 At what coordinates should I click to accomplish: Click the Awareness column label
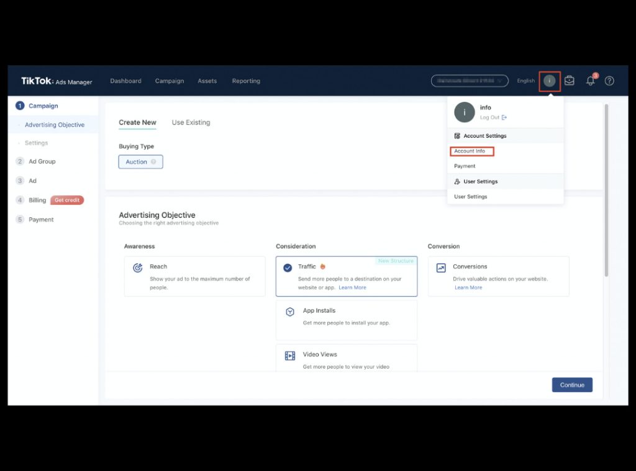pos(140,246)
